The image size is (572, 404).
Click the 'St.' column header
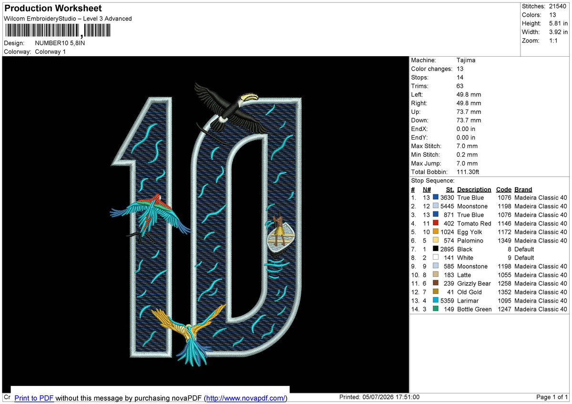click(x=450, y=189)
